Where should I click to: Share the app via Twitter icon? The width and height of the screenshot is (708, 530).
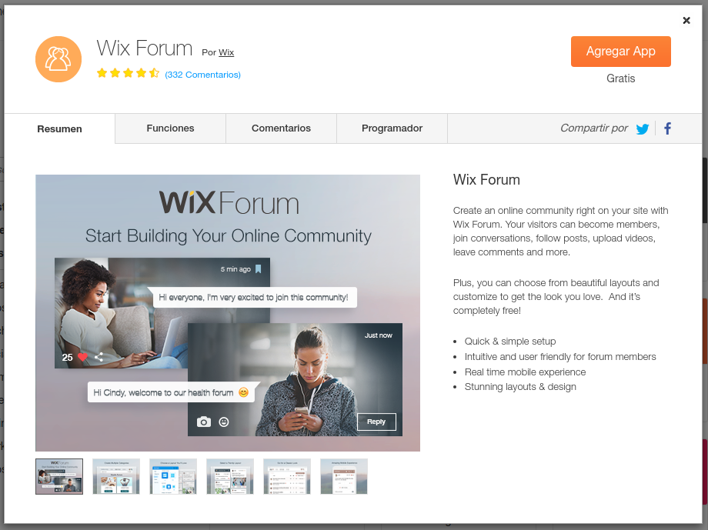pyautogui.click(x=642, y=129)
